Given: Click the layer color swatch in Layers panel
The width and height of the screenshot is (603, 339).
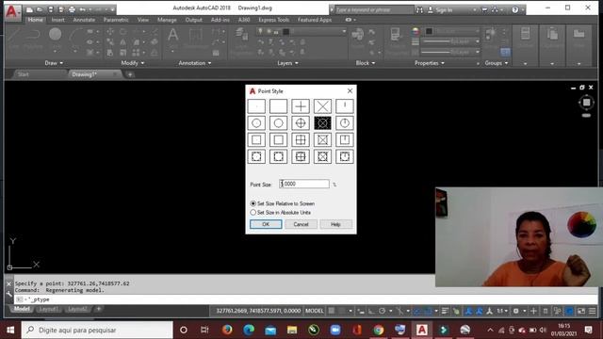Looking at the screenshot, I should pyautogui.click(x=285, y=31).
